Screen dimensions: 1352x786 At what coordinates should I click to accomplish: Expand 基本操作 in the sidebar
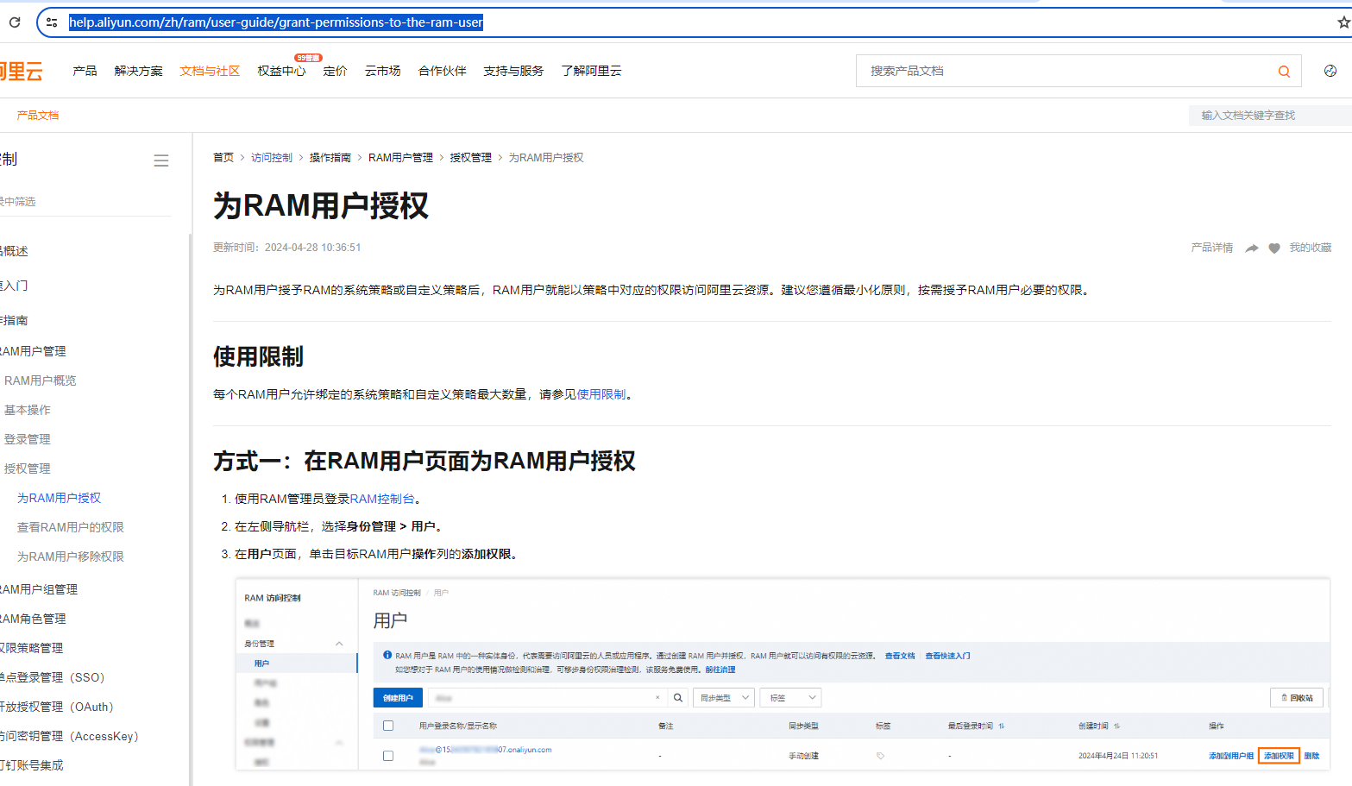28,410
